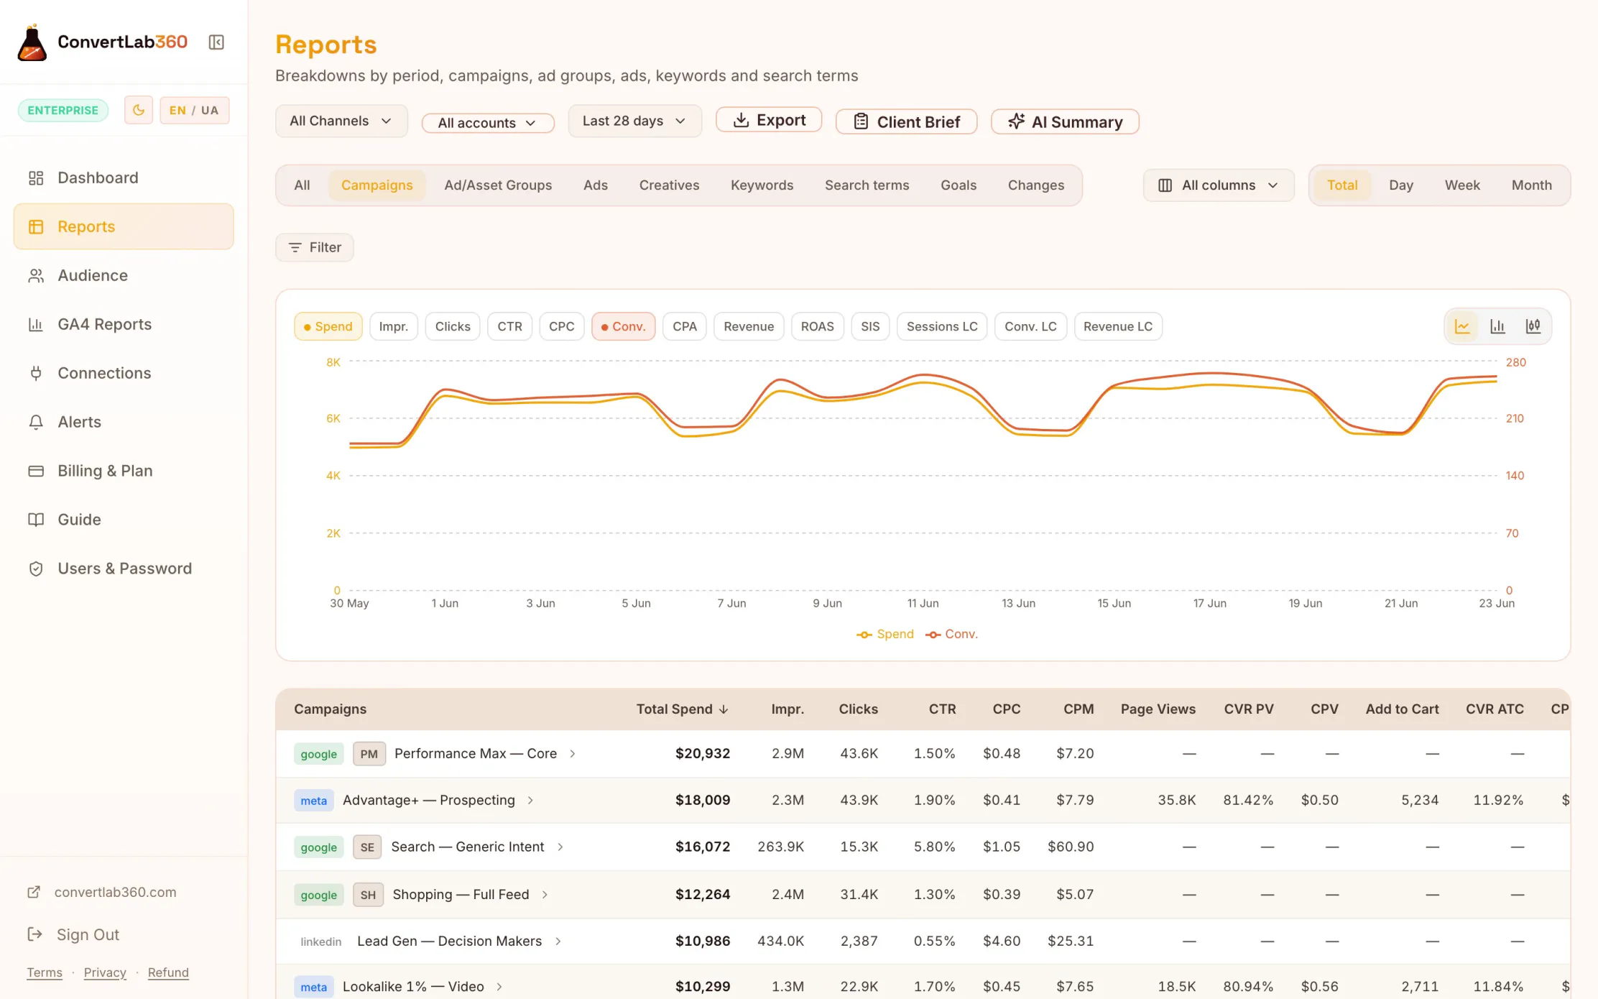The image size is (1598, 999).
Task: Open the All accounts dropdown
Action: (x=488, y=123)
